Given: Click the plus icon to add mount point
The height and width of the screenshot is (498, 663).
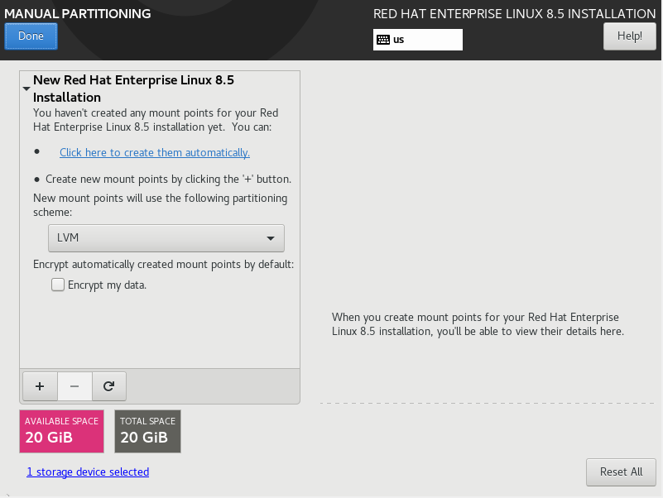Looking at the screenshot, I should pos(40,386).
